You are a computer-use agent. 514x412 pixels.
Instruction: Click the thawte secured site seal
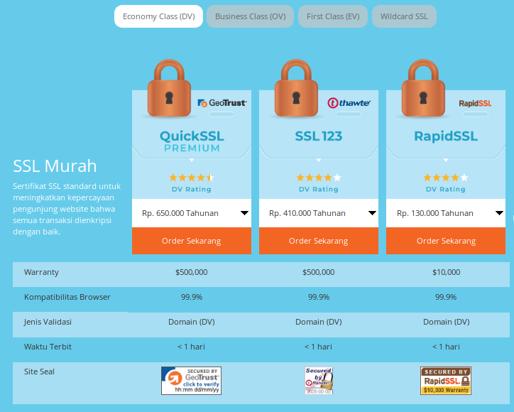coord(319,381)
